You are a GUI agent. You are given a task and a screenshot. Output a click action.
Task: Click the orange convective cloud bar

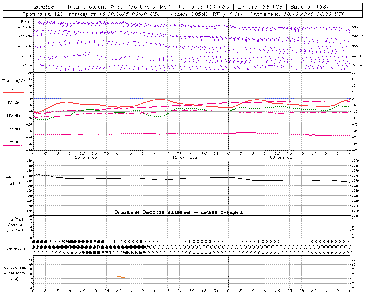121,277
